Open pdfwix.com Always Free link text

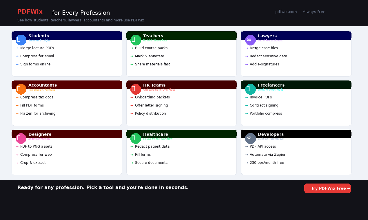300,12
